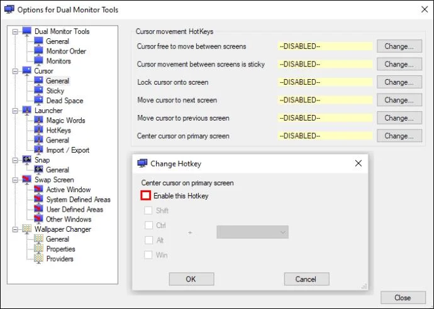Enable this Hotkey checkbox
The width and height of the screenshot is (434, 309).
145,195
